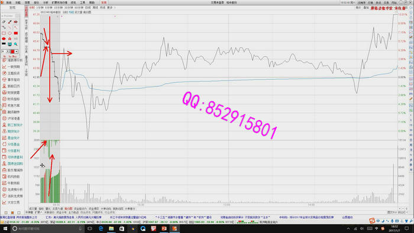Select the filled red ellipse tool

click(4, 38)
